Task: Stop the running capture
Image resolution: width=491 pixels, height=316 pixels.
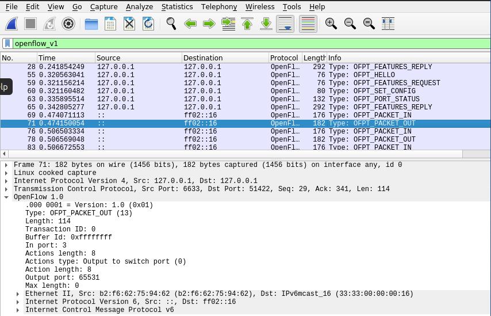Action: 30,24
